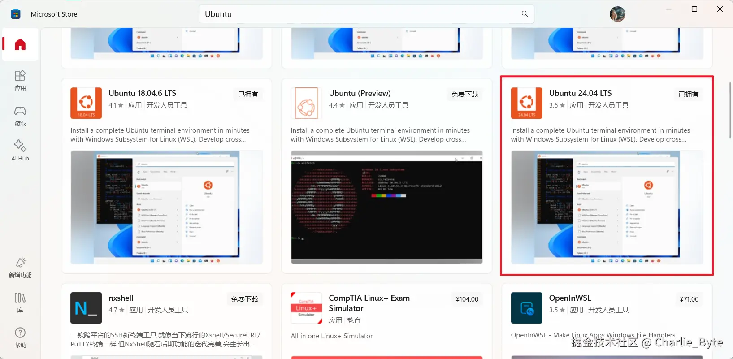733x359 pixels.
Task: Click the Microsoft Store logo icon
Action: [x=16, y=14]
